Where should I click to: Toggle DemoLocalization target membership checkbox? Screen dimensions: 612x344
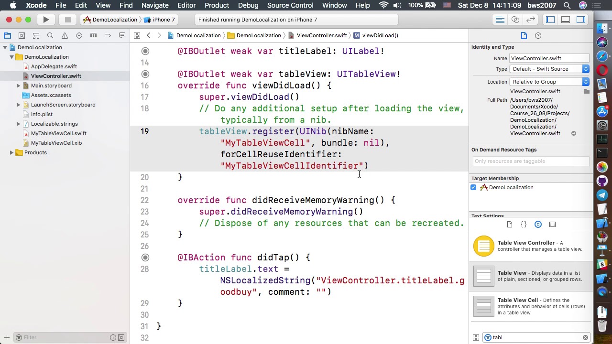point(473,187)
